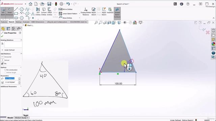The width and height of the screenshot is (216, 121).
Task: Select the Polygon sketch tool
Action: [x=22, y=18]
